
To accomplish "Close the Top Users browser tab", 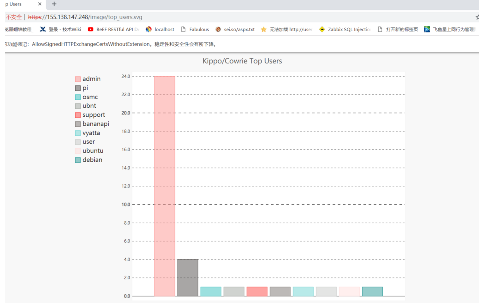I will coord(40,4).
